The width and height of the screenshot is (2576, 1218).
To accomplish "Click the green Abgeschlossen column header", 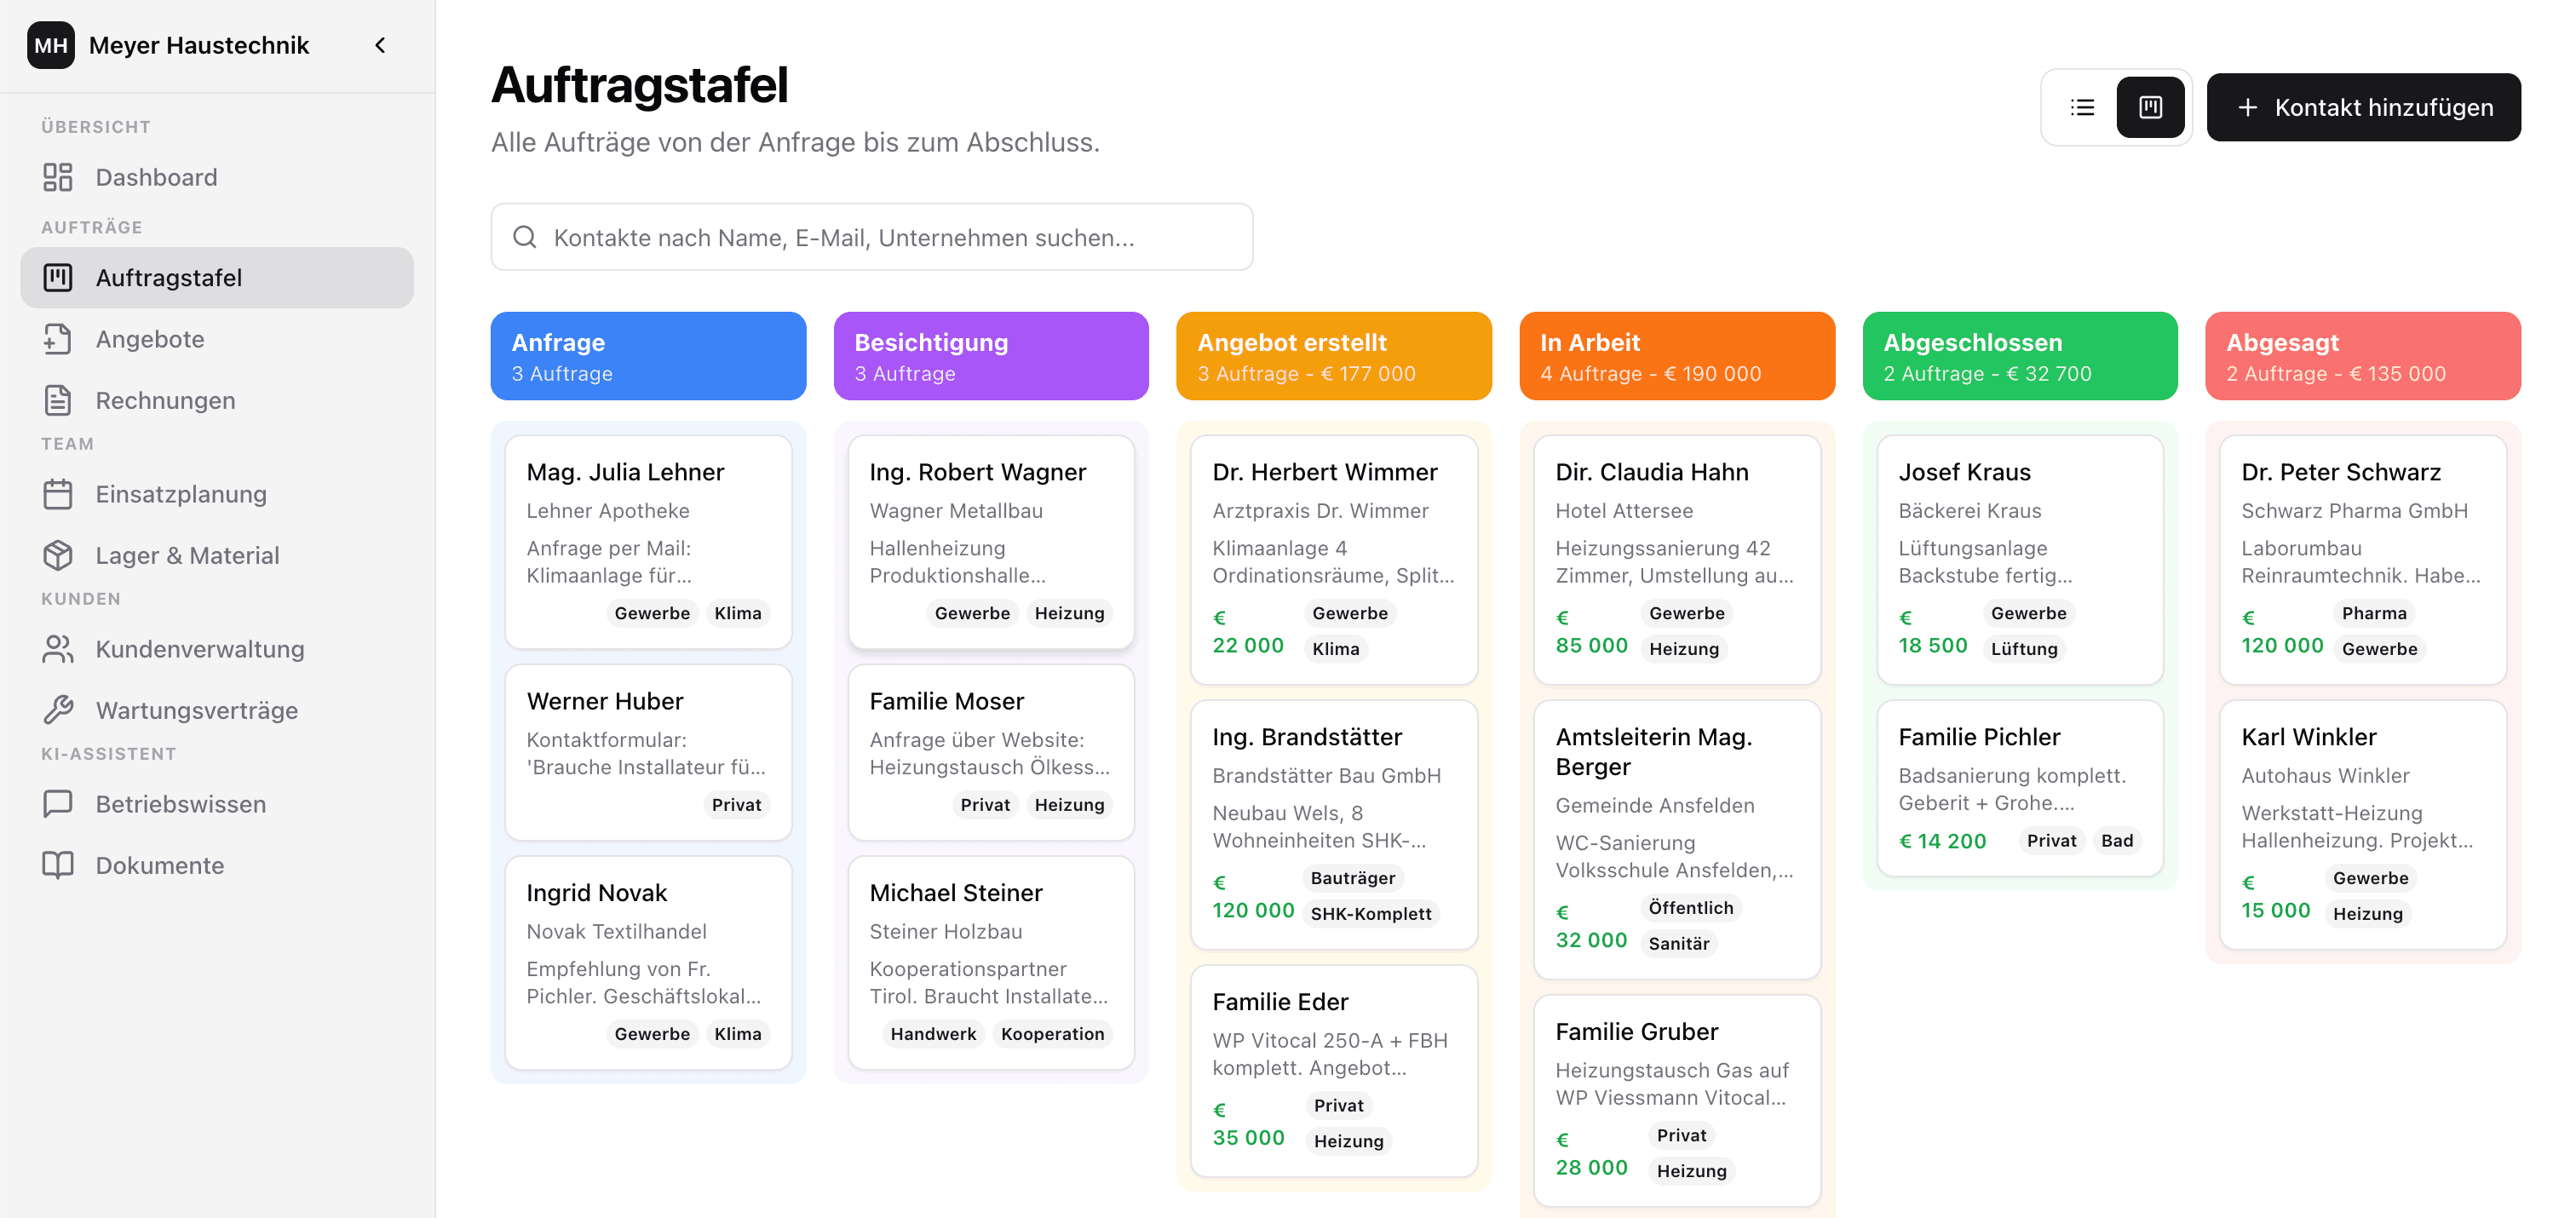I will [x=2020, y=356].
